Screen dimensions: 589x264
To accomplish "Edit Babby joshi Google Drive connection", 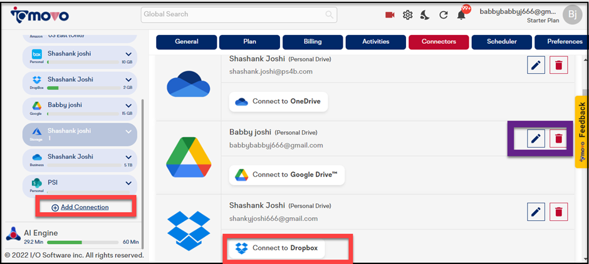I will click(536, 139).
